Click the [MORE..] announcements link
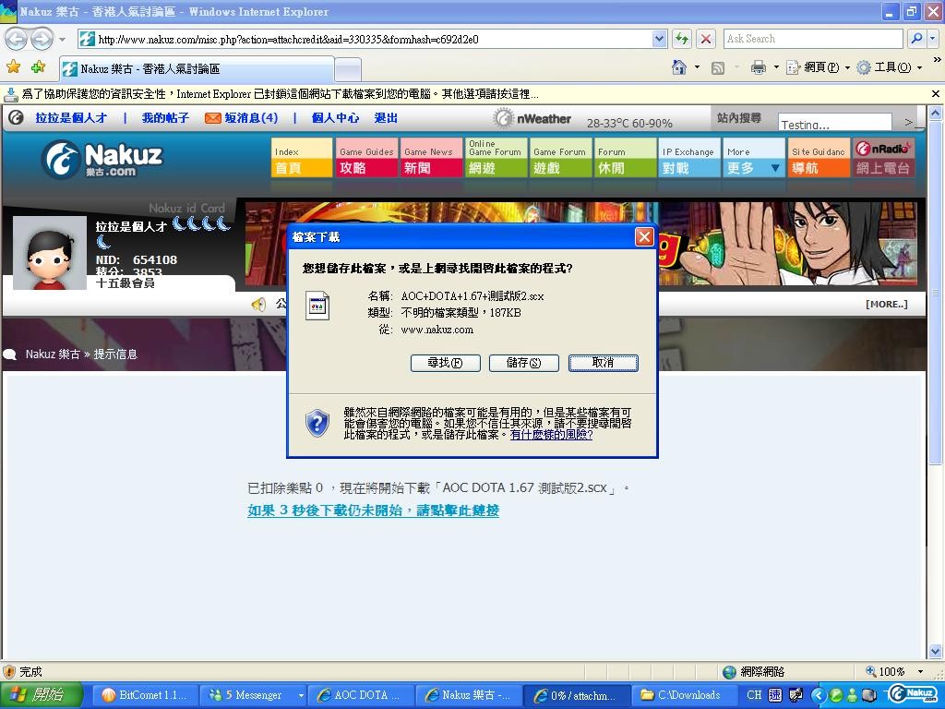 pyautogui.click(x=886, y=304)
